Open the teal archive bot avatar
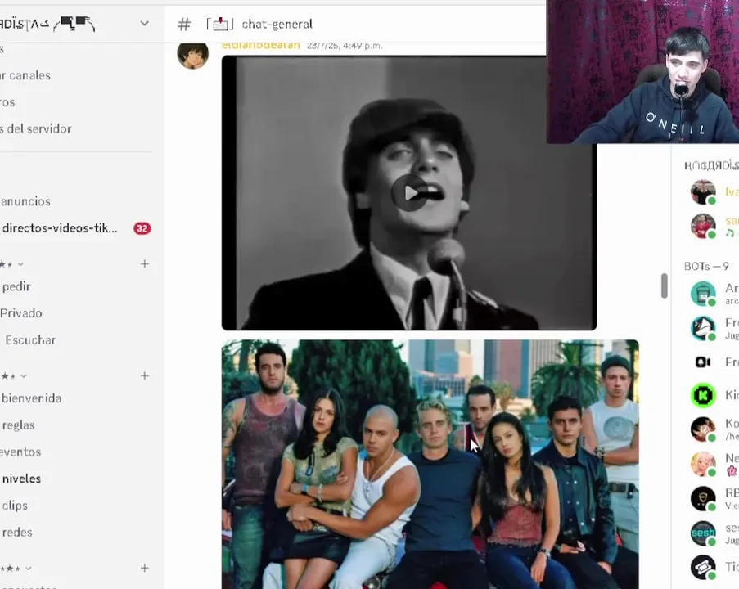This screenshot has height=589, width=739. [703, 294]
